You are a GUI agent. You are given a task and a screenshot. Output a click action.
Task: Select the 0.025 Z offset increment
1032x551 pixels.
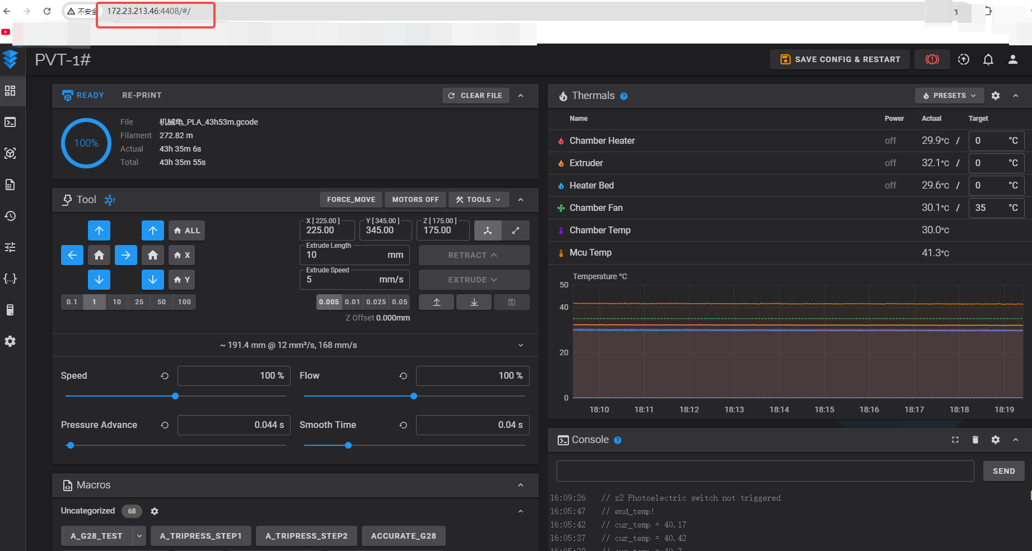376,302
